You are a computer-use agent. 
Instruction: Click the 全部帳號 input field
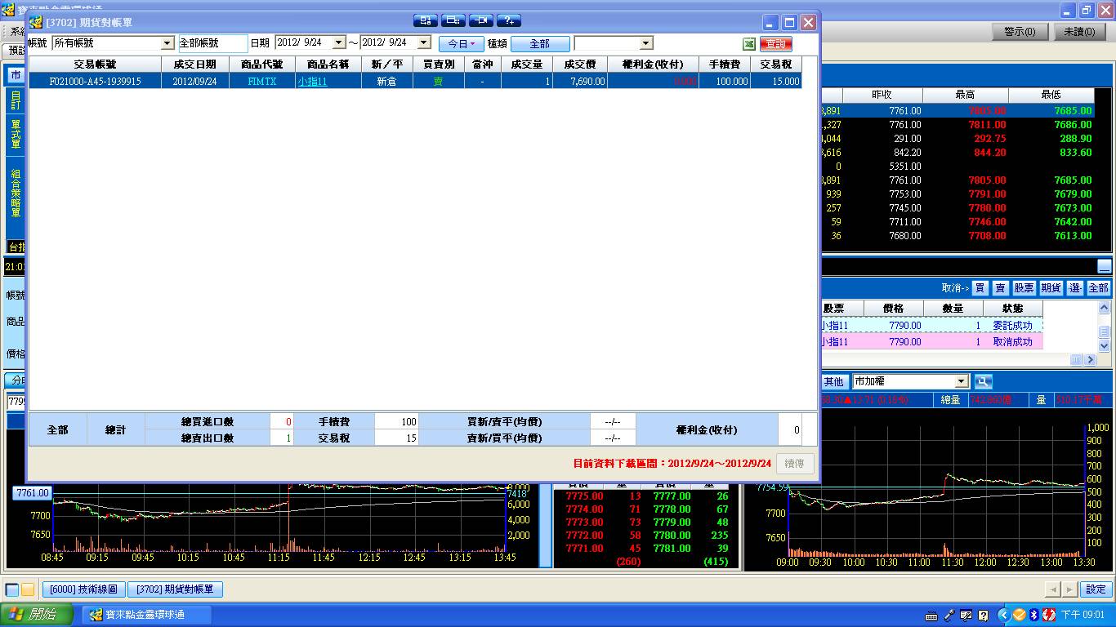point(212,43)
